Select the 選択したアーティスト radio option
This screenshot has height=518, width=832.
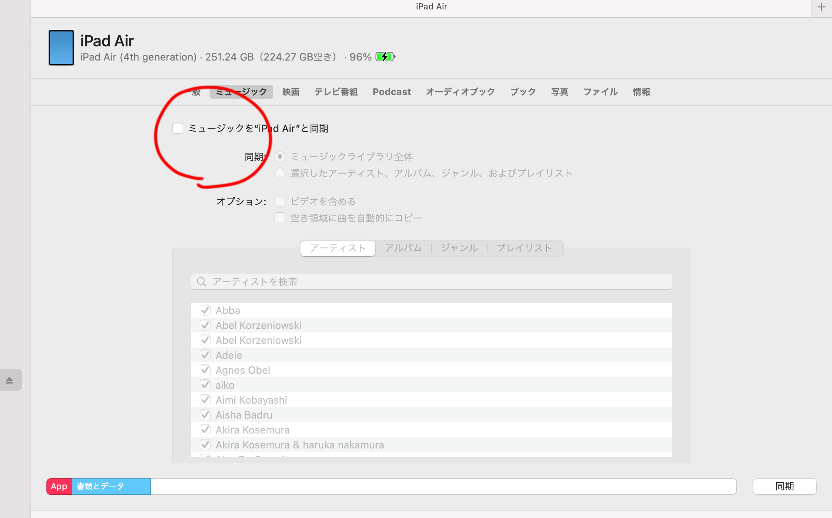point(280,173)
